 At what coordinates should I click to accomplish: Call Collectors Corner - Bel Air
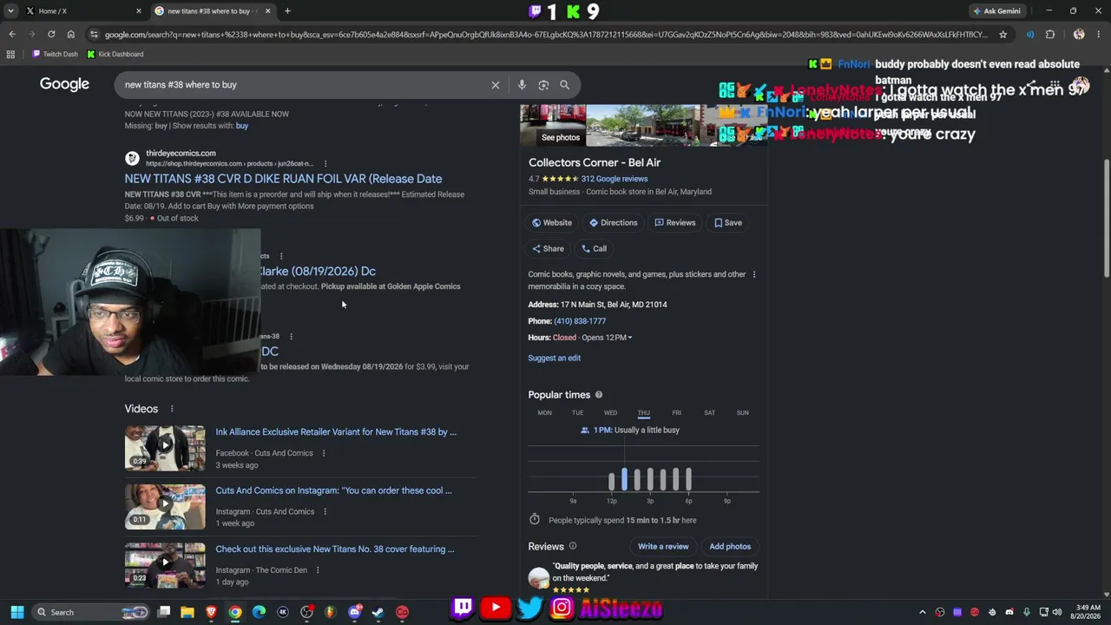[595, 249]
